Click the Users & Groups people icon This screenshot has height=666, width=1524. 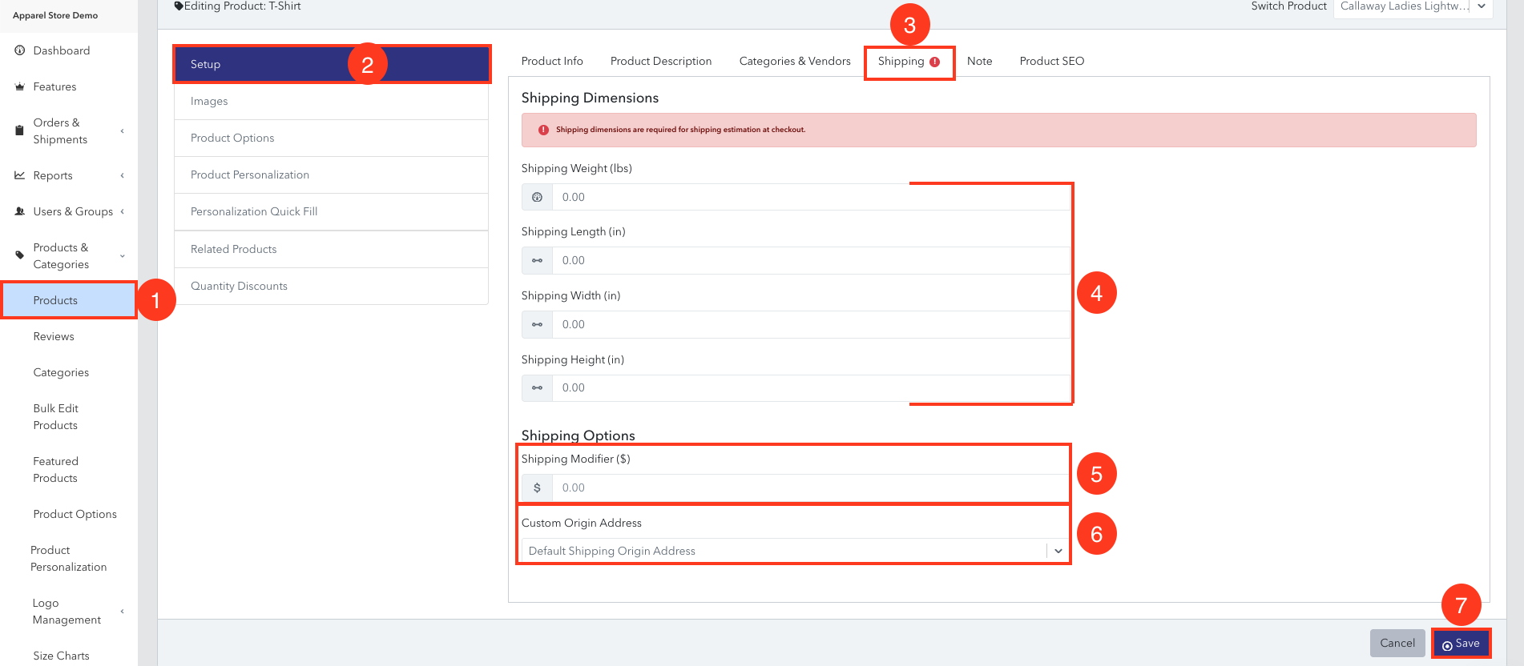point(20,211)
